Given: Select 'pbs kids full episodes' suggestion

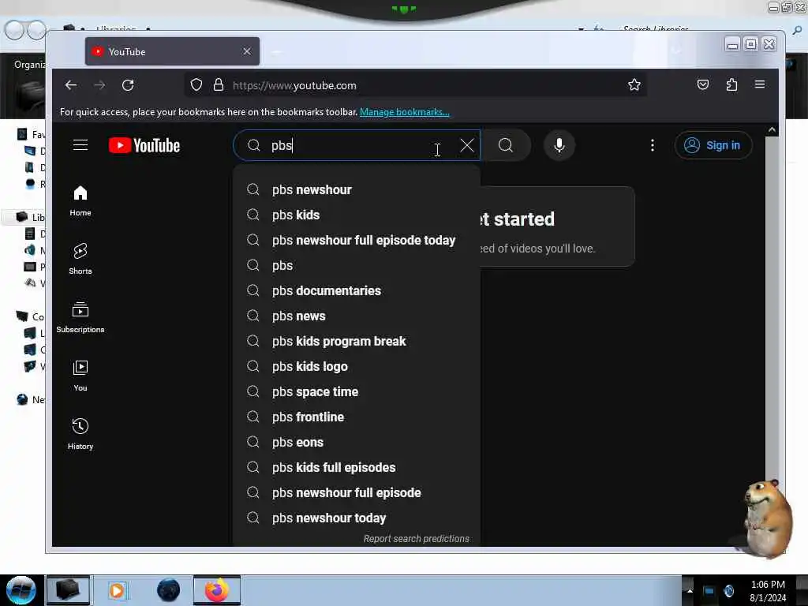Looking at the screenshot, I should tap(357, 467).
